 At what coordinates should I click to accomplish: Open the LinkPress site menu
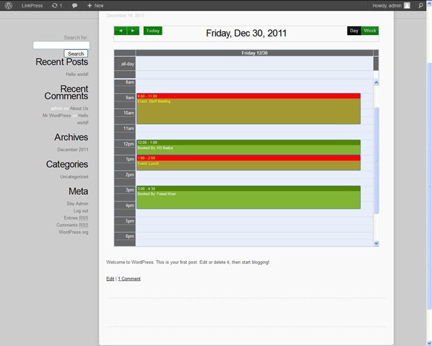click(x=32, y=5)
